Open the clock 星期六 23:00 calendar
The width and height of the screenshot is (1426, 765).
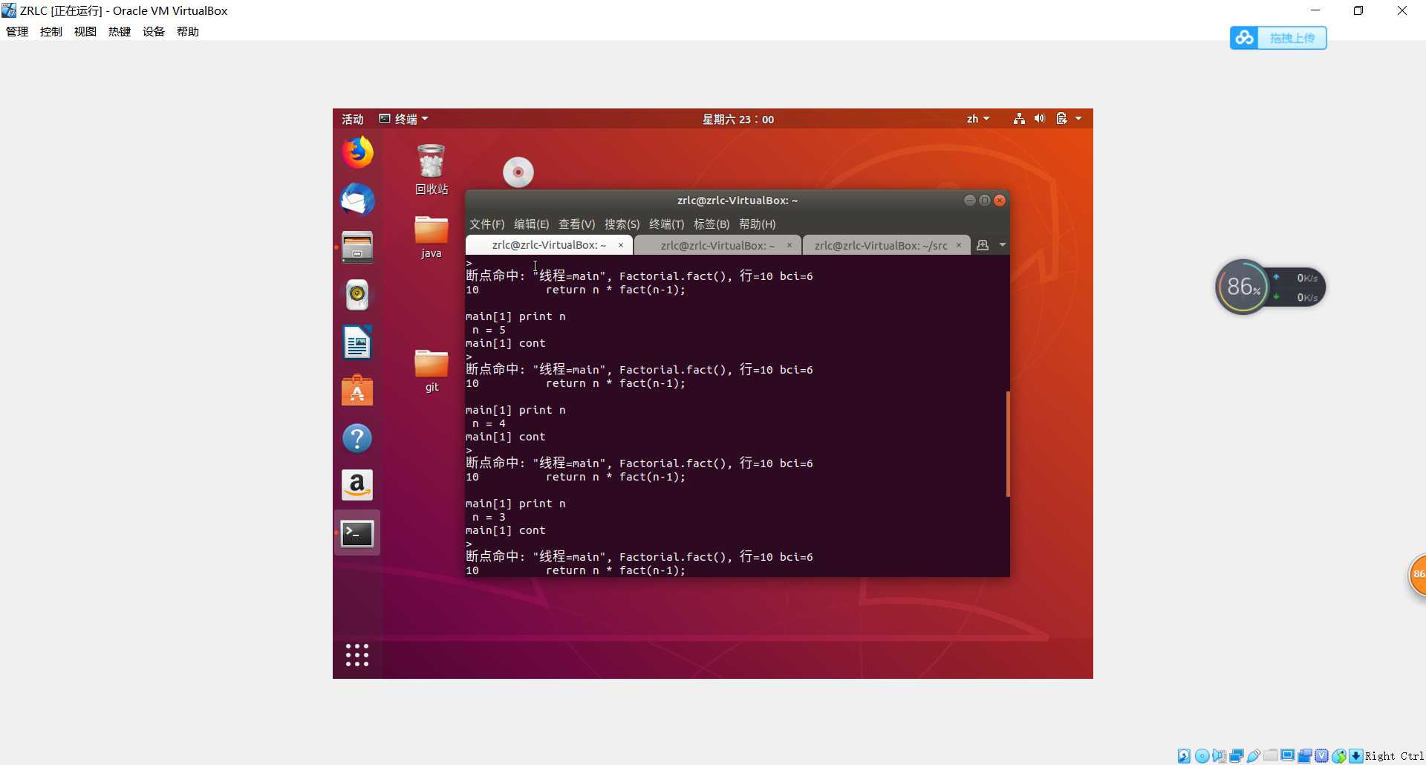coord(738,119)
